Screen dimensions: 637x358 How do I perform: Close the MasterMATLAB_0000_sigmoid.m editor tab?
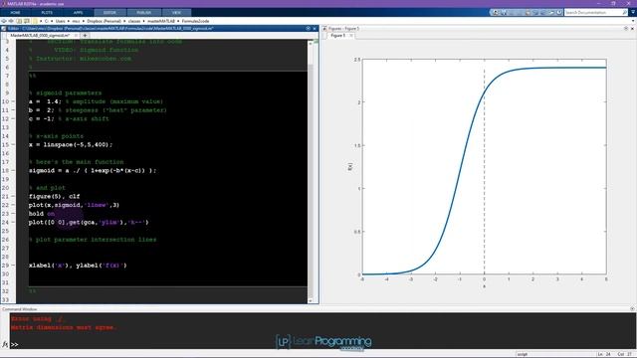pyautogui.click(x=76, y=36)
